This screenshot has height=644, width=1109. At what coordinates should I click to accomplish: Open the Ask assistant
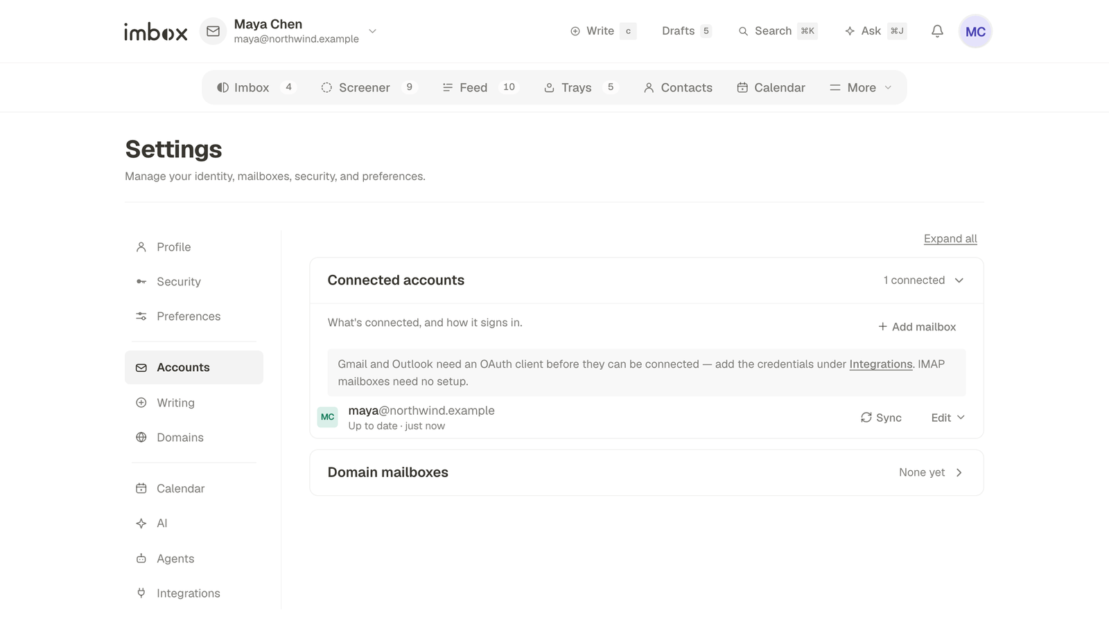click(x=875, y=31)
